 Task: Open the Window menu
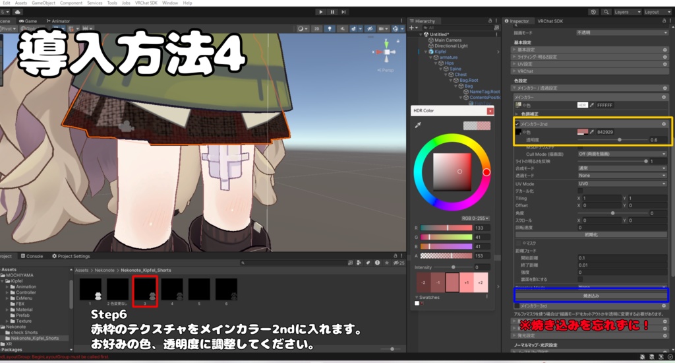pyautogui.click(x=170, y=3)
